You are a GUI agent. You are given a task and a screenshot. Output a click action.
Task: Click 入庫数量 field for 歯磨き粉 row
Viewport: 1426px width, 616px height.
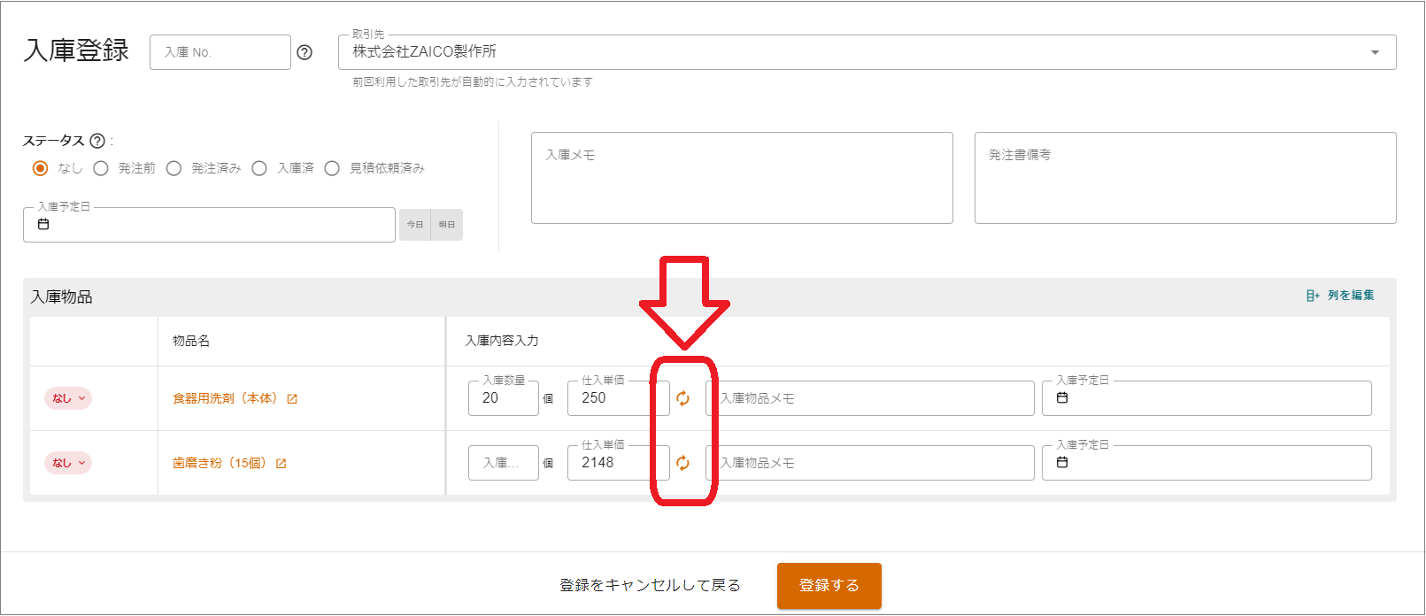pos(503,463)
